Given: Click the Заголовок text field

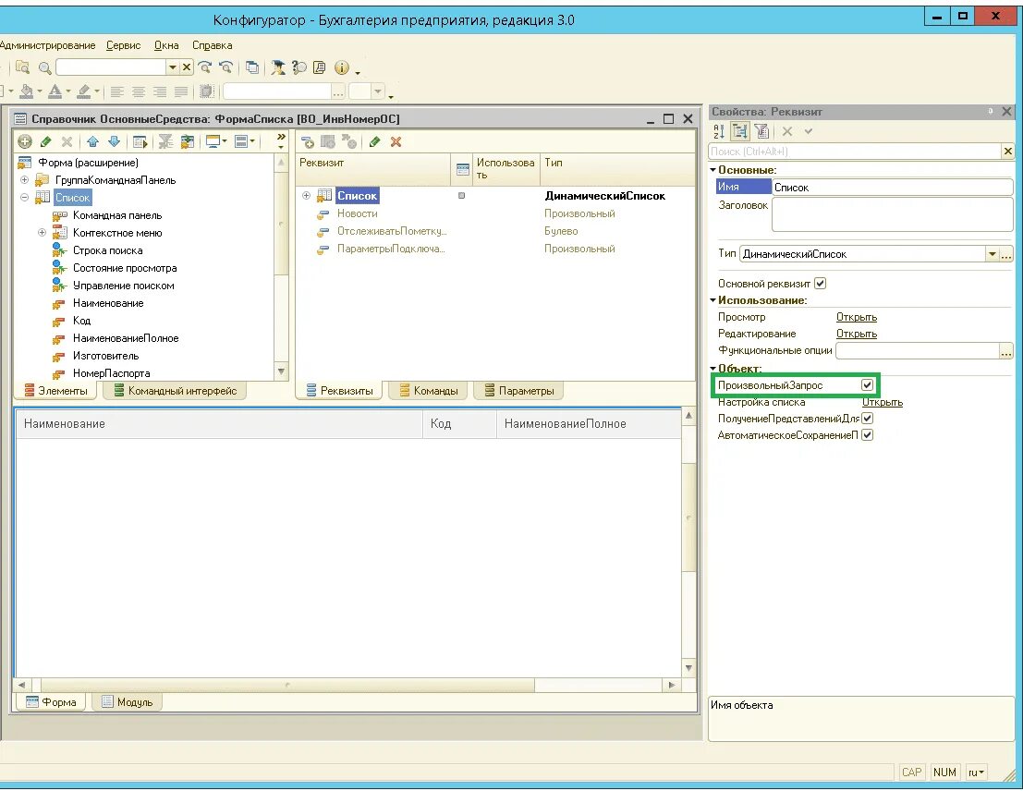Looking at the screenshot, I should [892, 214].
